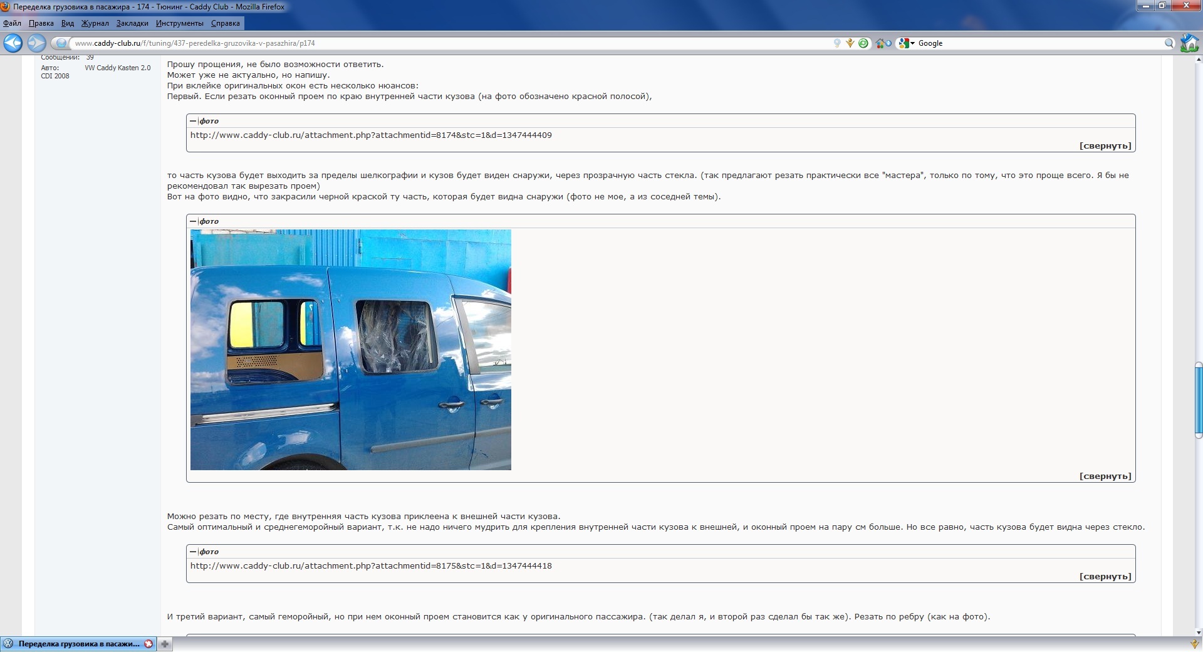The width and height of the screenshot is (1203, 652).
Task: Reload the page with green refresh icon
Action: (863, 43)
